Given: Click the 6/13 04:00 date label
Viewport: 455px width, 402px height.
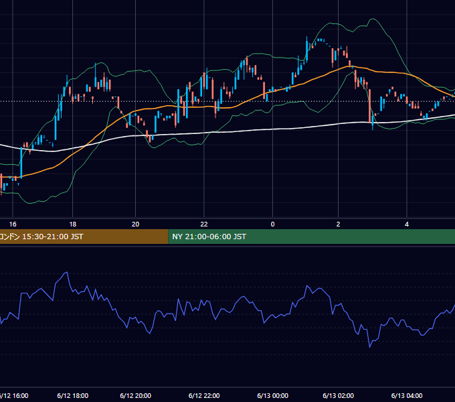Looking at the screenshot, I should pos(407,395).
